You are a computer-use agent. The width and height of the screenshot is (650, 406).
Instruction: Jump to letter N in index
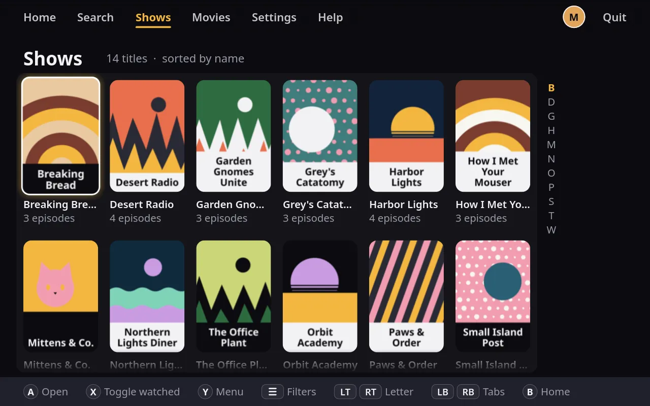(551, 159)
